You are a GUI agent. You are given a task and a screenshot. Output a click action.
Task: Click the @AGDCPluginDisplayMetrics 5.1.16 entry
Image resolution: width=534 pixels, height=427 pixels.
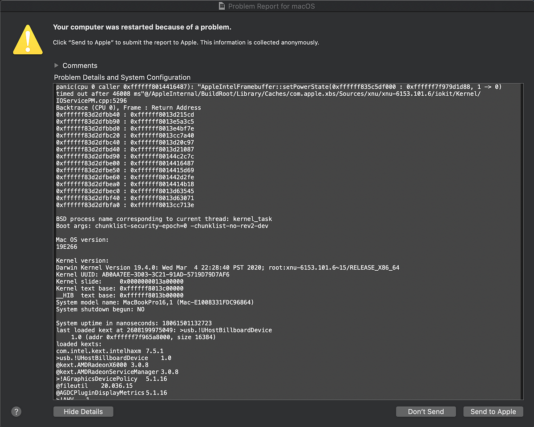click(111, 393)
